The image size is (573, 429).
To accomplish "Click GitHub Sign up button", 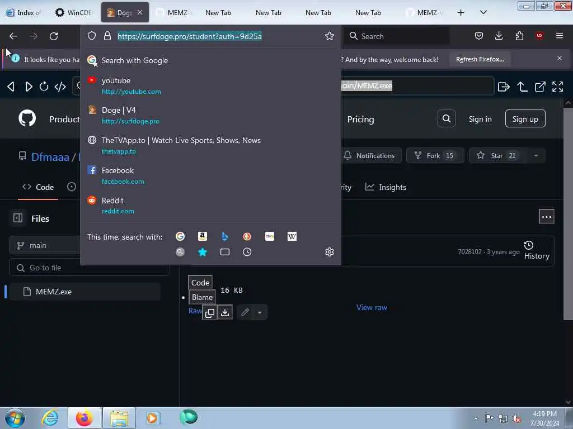I will pyautogui.click(x=525, y=119).
